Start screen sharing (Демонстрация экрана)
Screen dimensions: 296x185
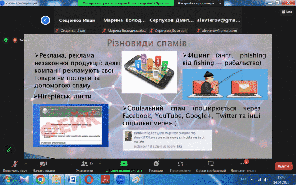pos(124,166)
